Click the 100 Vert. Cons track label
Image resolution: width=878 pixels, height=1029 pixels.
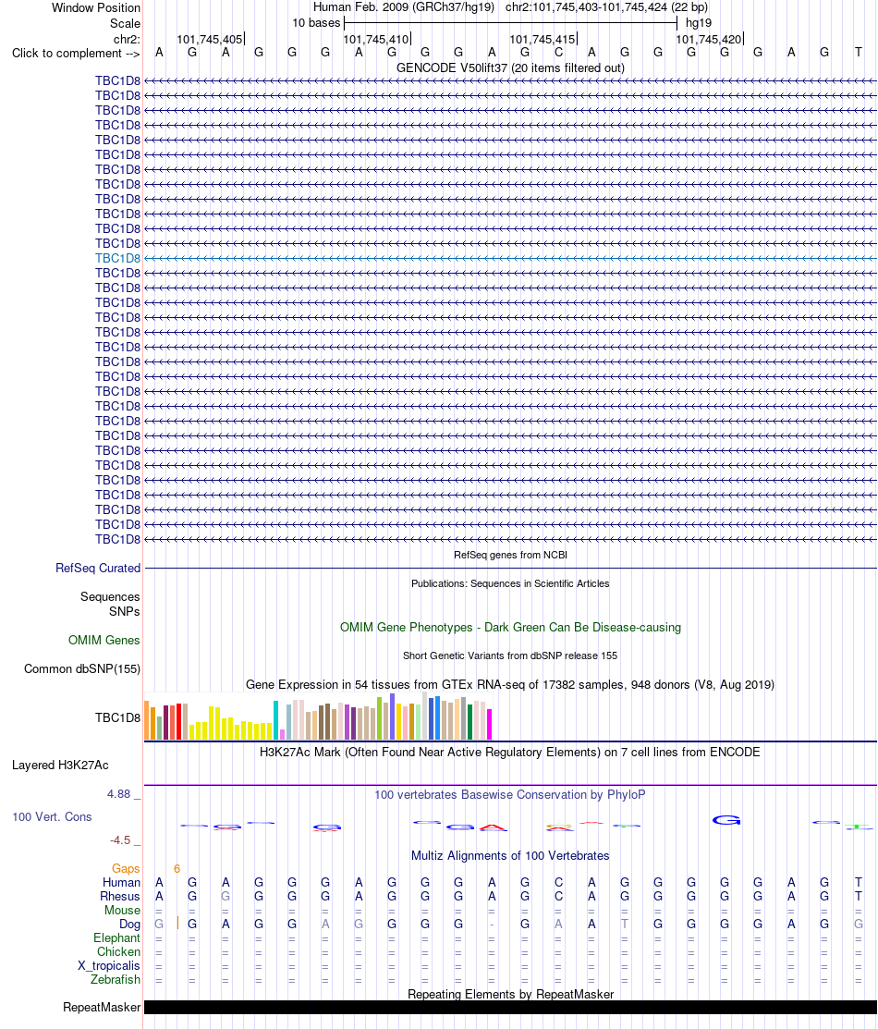coord(52,817)
